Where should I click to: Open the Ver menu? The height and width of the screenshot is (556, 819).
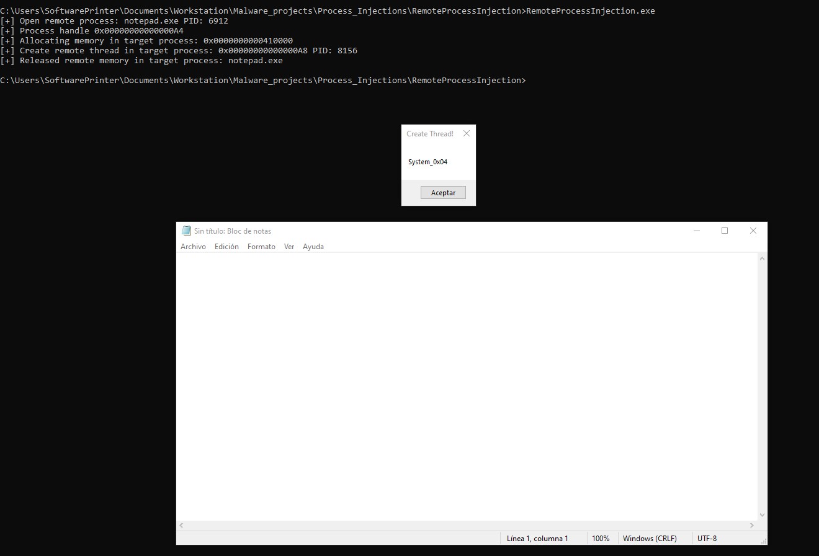[289, 247]
